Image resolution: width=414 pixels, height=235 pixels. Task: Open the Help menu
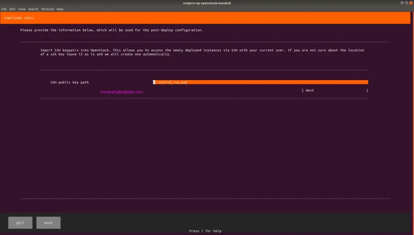(x=59, y=9)
